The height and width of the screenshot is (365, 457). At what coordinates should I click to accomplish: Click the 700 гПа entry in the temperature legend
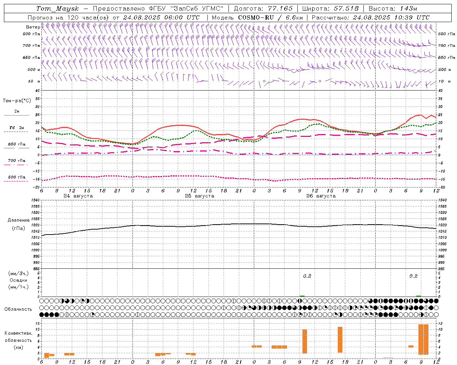(17, 160)
